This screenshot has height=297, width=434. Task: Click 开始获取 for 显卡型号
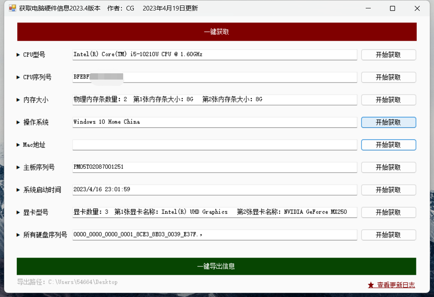(x=388, y=212)
